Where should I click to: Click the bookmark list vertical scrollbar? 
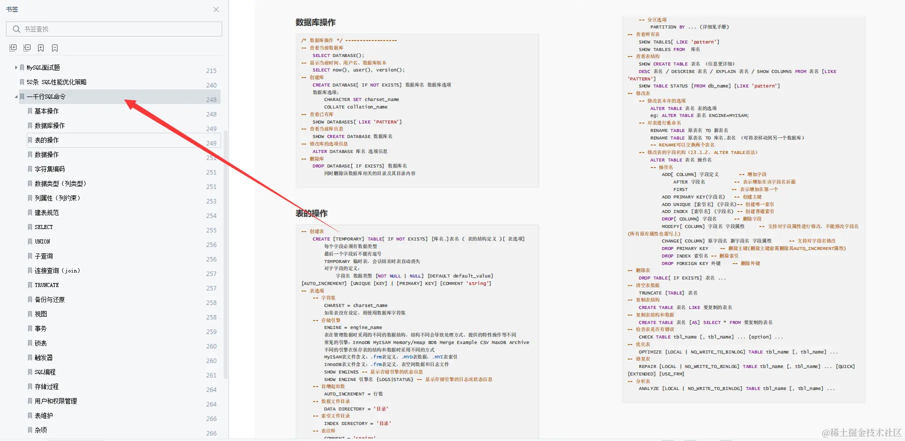point(226,254)
